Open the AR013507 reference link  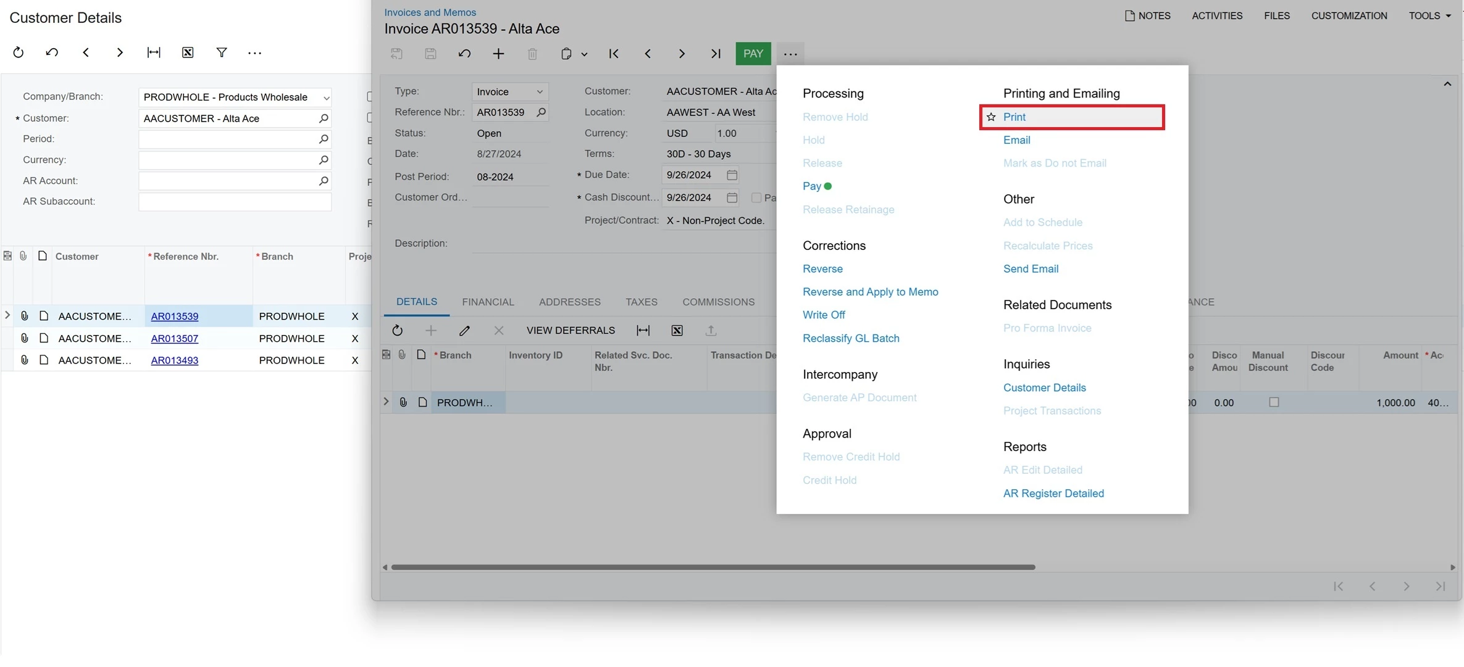(x=174, y=338)
